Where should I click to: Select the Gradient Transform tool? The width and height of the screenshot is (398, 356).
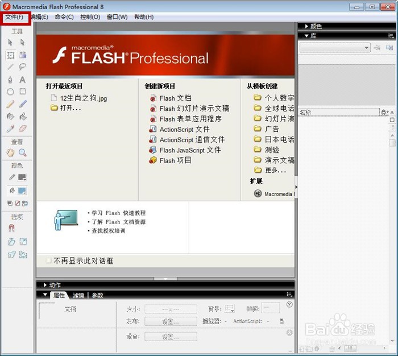23,55
